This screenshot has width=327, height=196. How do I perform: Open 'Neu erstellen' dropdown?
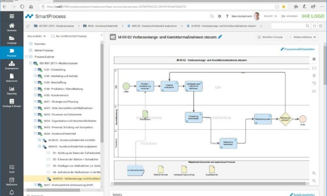(x=37, y=36)
